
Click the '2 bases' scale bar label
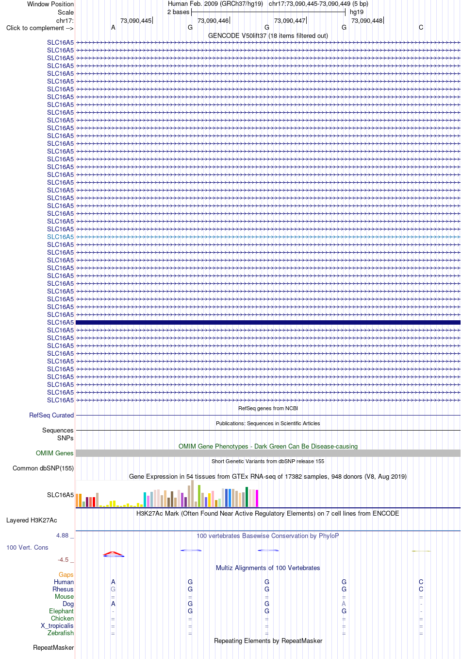pyautogui.click(x=178, y=12)
